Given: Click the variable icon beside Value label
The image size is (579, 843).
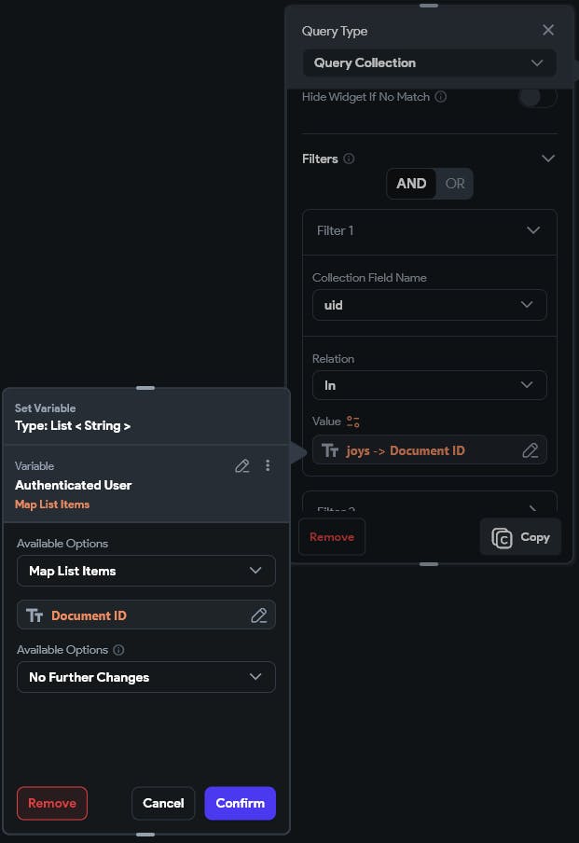Looking at the screenshot, I should coord(352,421).
